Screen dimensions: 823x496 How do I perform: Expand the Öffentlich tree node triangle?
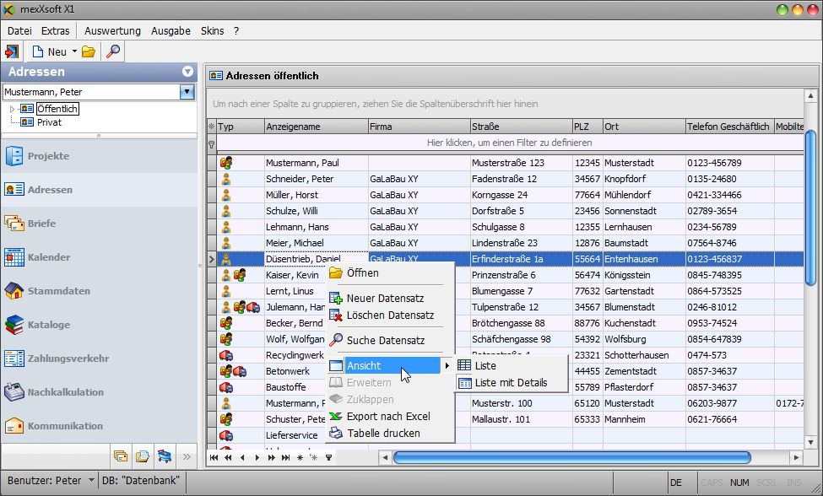pos(12,109)
